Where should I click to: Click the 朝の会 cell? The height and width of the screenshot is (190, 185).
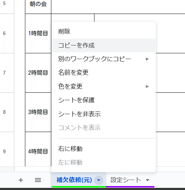[x=38, y=7]
